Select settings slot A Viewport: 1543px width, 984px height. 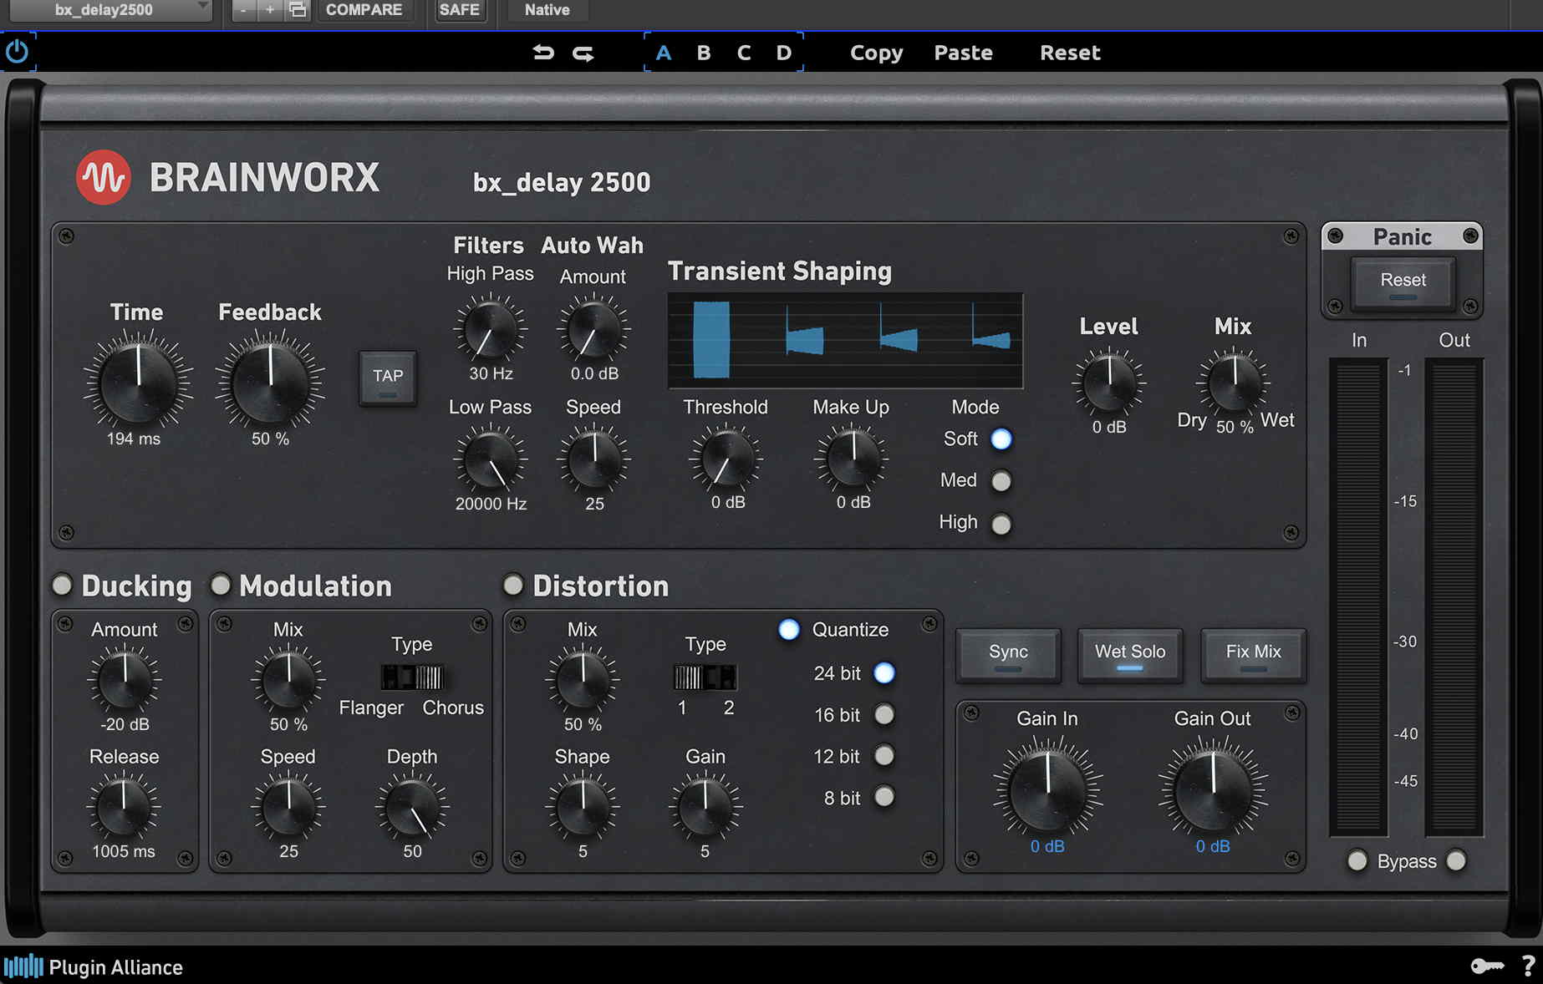point(664,53)
